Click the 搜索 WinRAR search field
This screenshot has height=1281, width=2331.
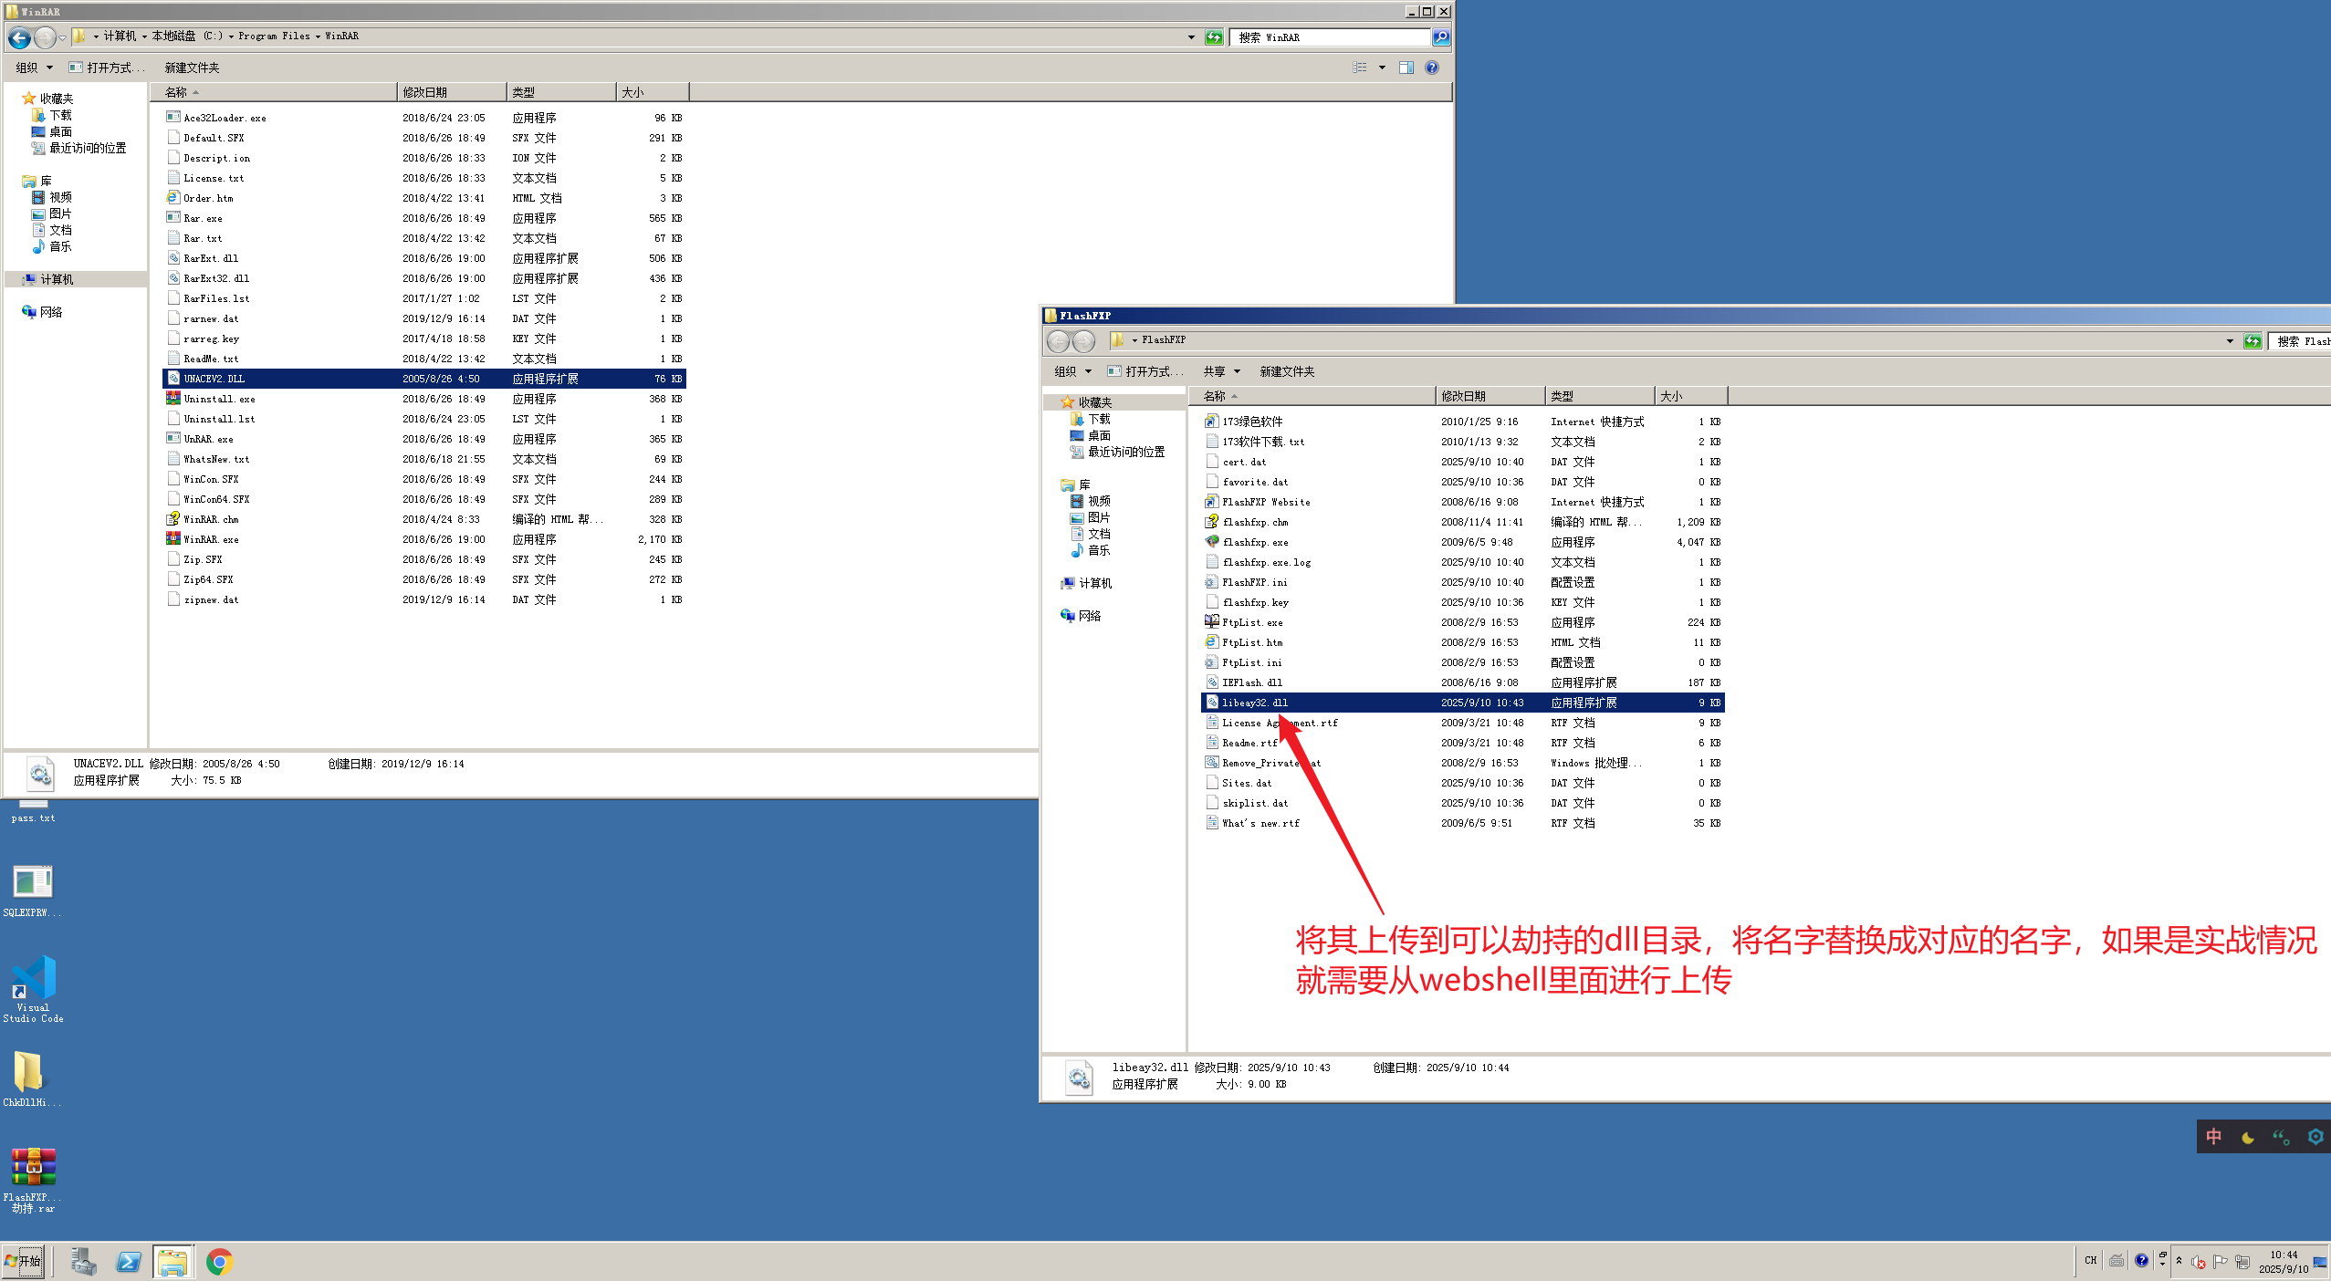click(x=1329, y=37)
